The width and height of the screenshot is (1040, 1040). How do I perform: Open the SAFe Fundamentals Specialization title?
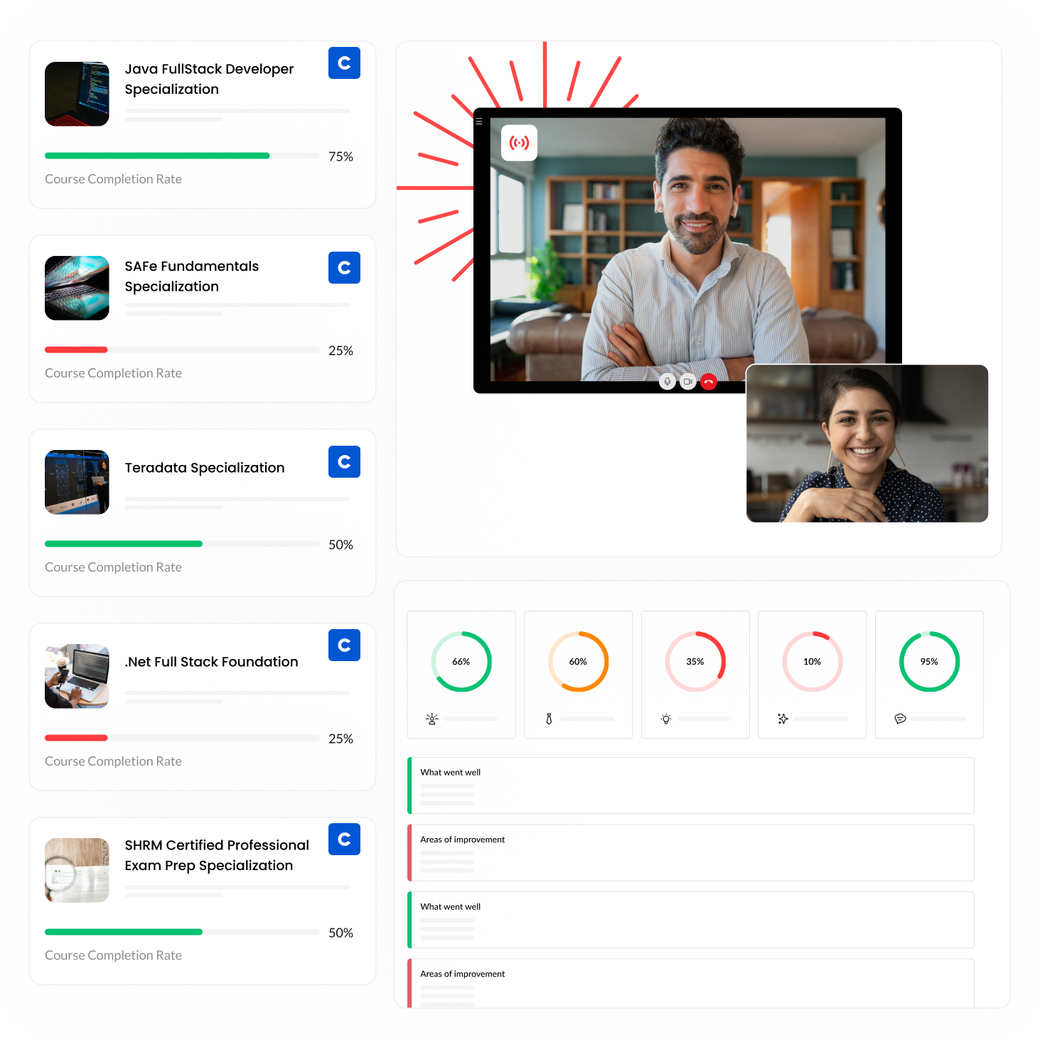coord(192,276)
